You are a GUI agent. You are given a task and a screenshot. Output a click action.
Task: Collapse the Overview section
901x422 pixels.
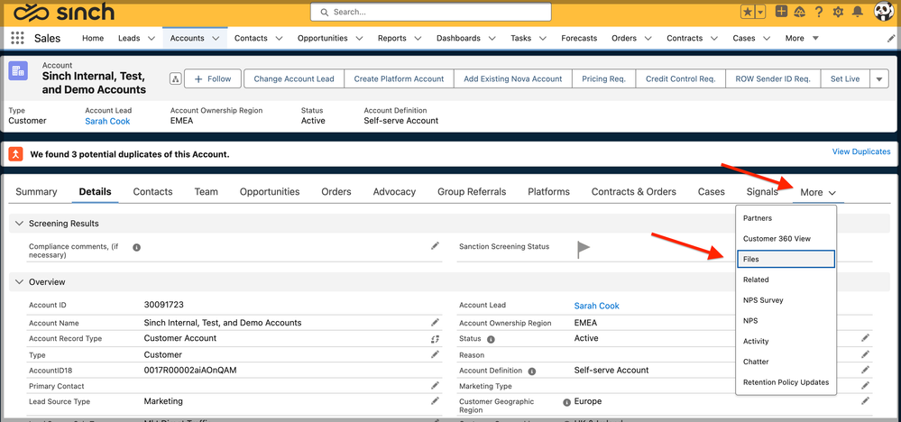(20, 282)
